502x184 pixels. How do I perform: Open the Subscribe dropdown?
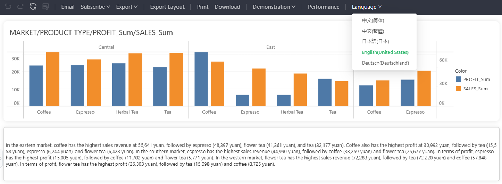coord(95,7)
